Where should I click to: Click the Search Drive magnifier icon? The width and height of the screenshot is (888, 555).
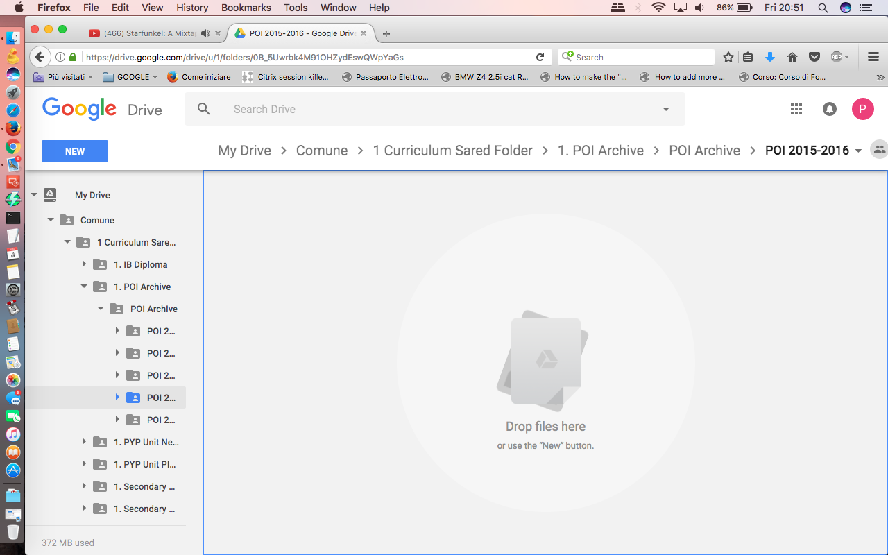click(x=203, y=109)
